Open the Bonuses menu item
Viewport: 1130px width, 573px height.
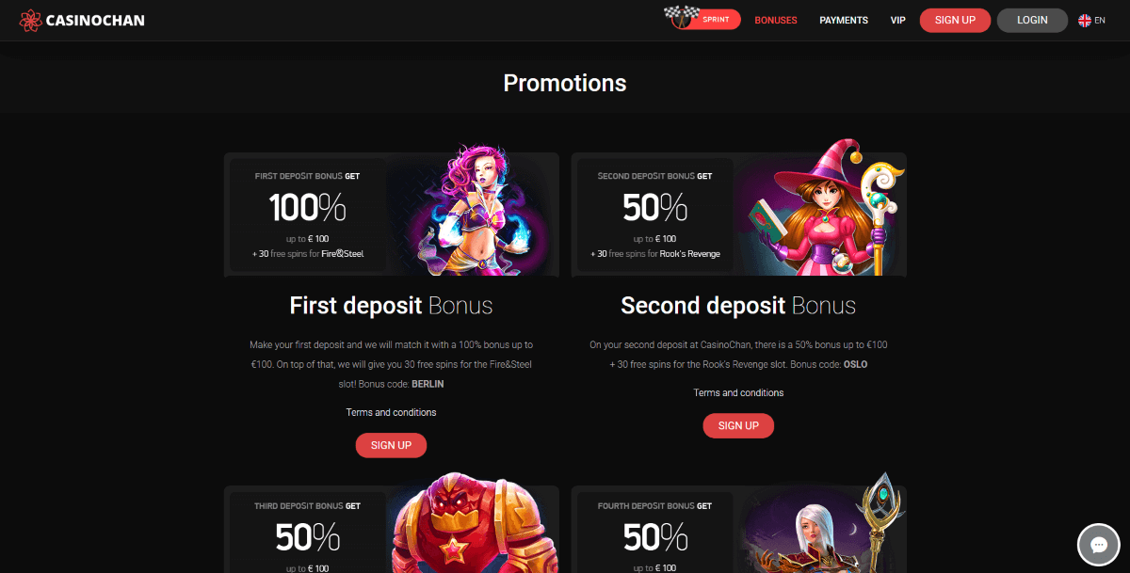click(x=776, y=20)
